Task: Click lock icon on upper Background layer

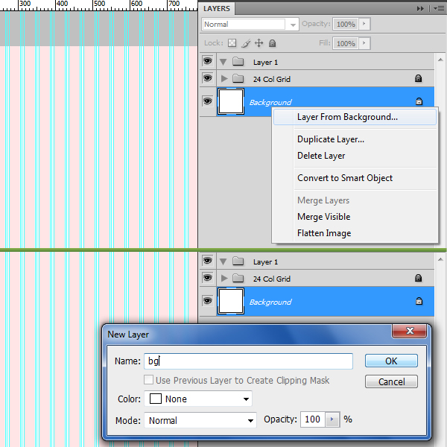Action: [419, 101]
